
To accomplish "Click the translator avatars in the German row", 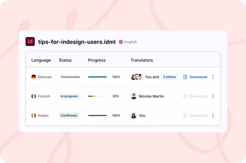I will (x=137, y=77).
